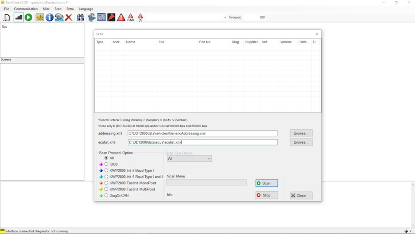Open the Misc menu
This screenshot has height=235, width=415.
point(46,9)
